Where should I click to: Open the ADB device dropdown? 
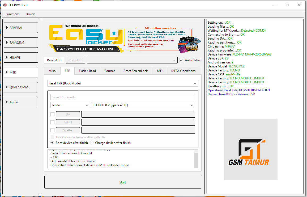click(132, 60)
